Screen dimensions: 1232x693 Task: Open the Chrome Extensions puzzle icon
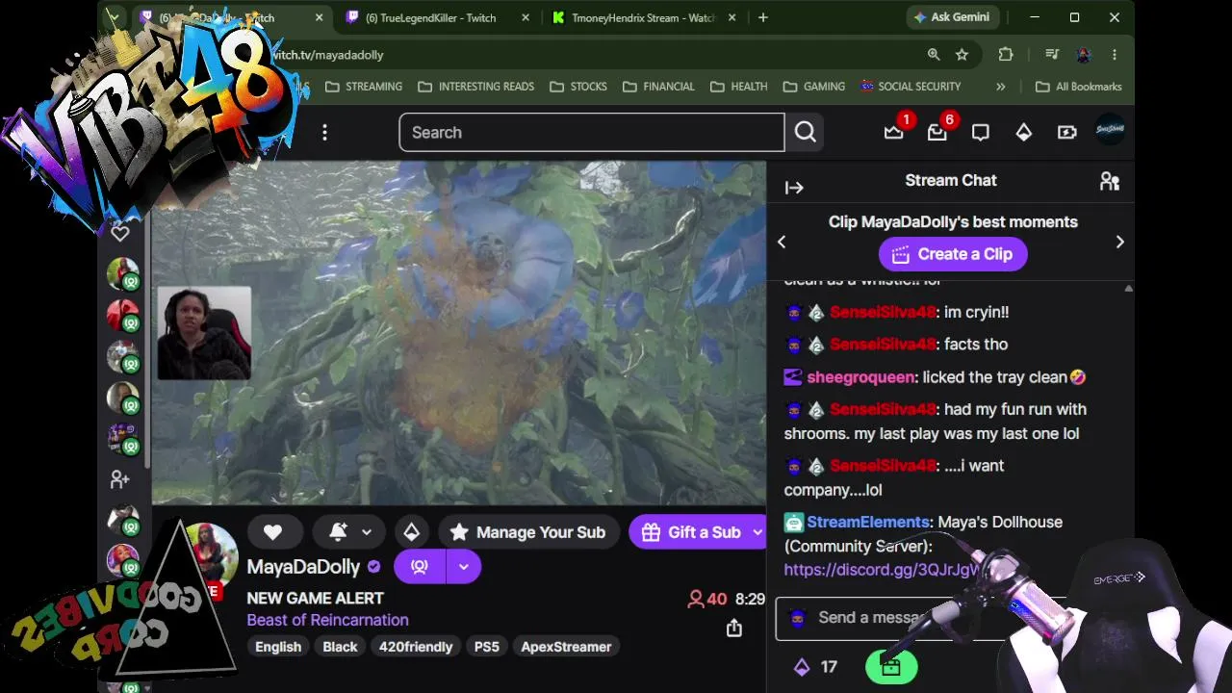click(1006, 55)
